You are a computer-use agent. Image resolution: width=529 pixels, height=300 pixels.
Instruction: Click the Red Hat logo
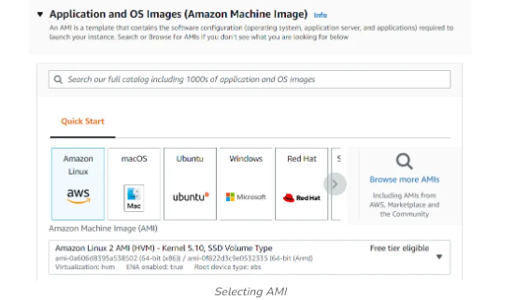pos(301,198)
